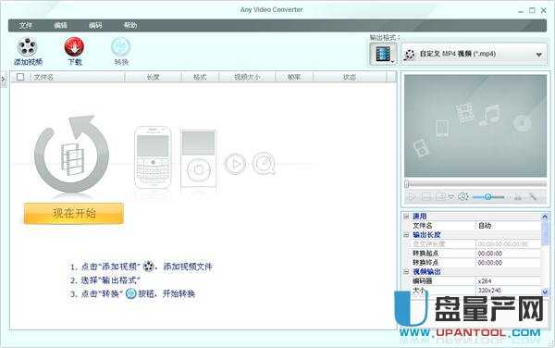Click the snapshot icon in player controls

click(x=440, y=196)
